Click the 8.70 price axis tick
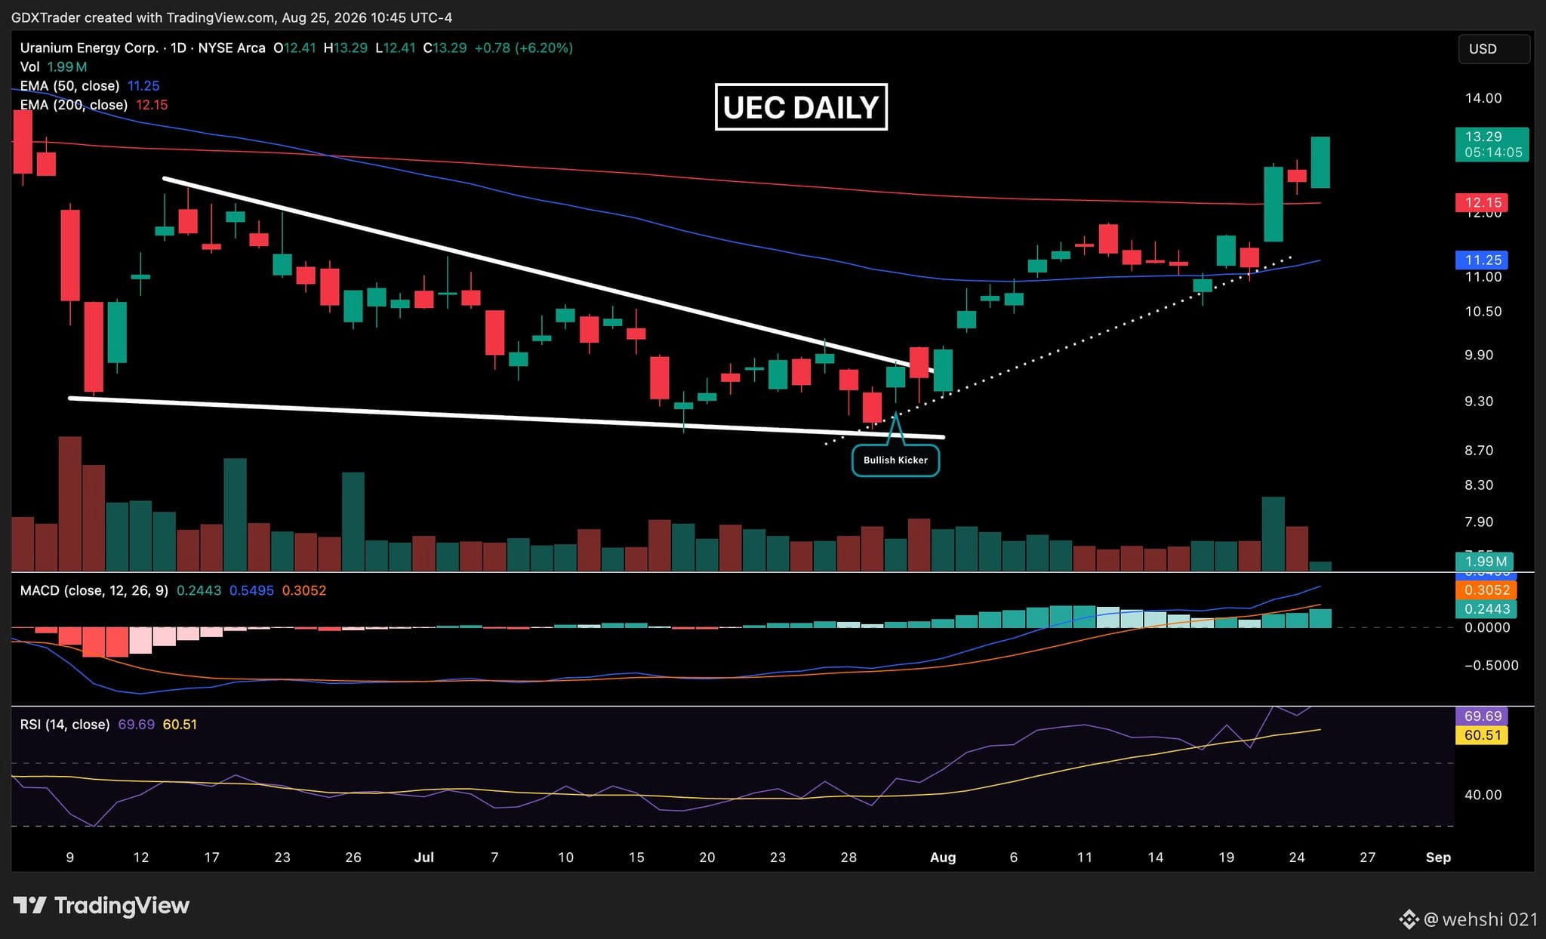This screenshot has height=939, width=1546. point(1479,450)
